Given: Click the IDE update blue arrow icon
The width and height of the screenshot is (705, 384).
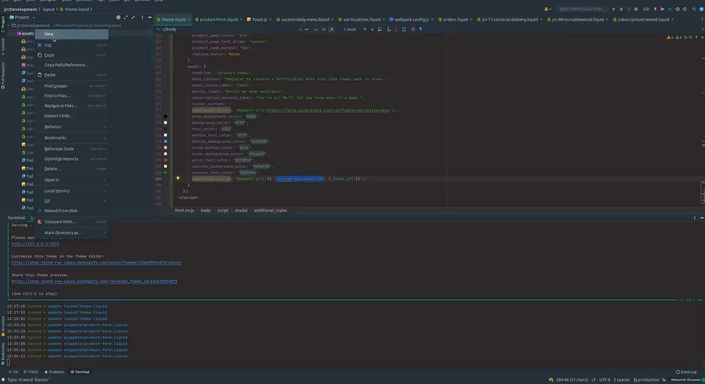Looking at the screenshot, I should click(x=701, y=9).
